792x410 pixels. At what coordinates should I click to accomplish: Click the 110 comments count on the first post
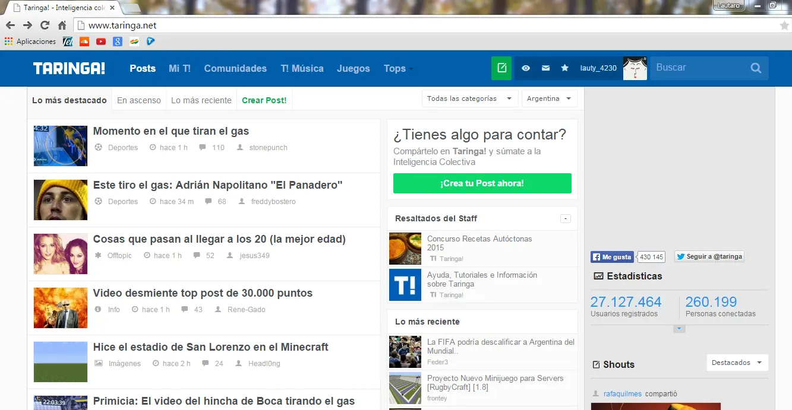[218, 148]
